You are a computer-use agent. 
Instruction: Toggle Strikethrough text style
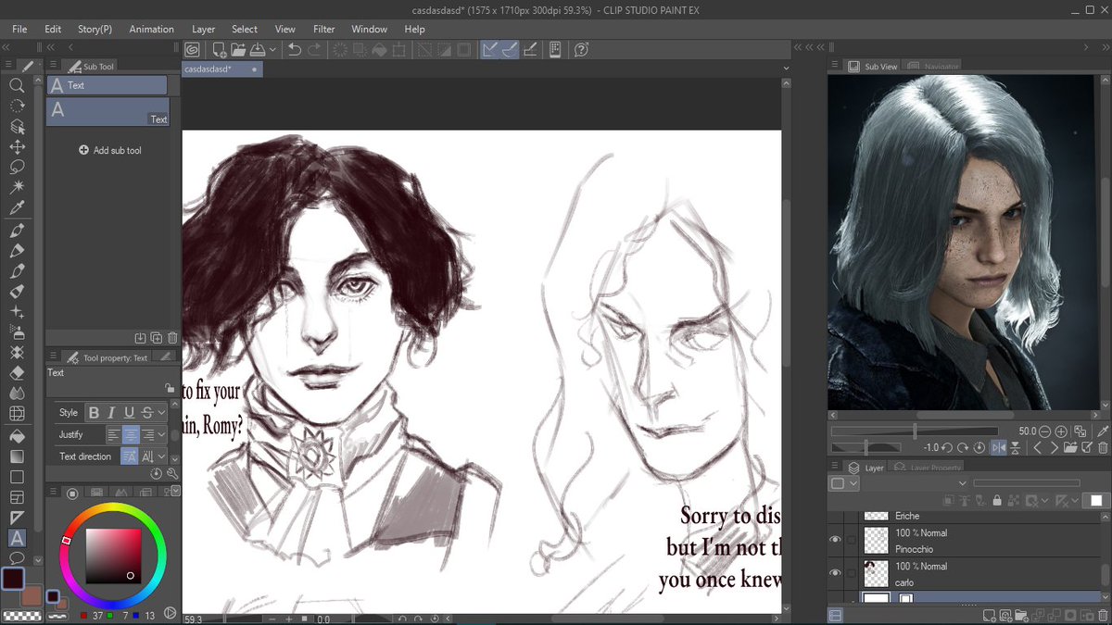pyautogui.click(x=146, y=413)
